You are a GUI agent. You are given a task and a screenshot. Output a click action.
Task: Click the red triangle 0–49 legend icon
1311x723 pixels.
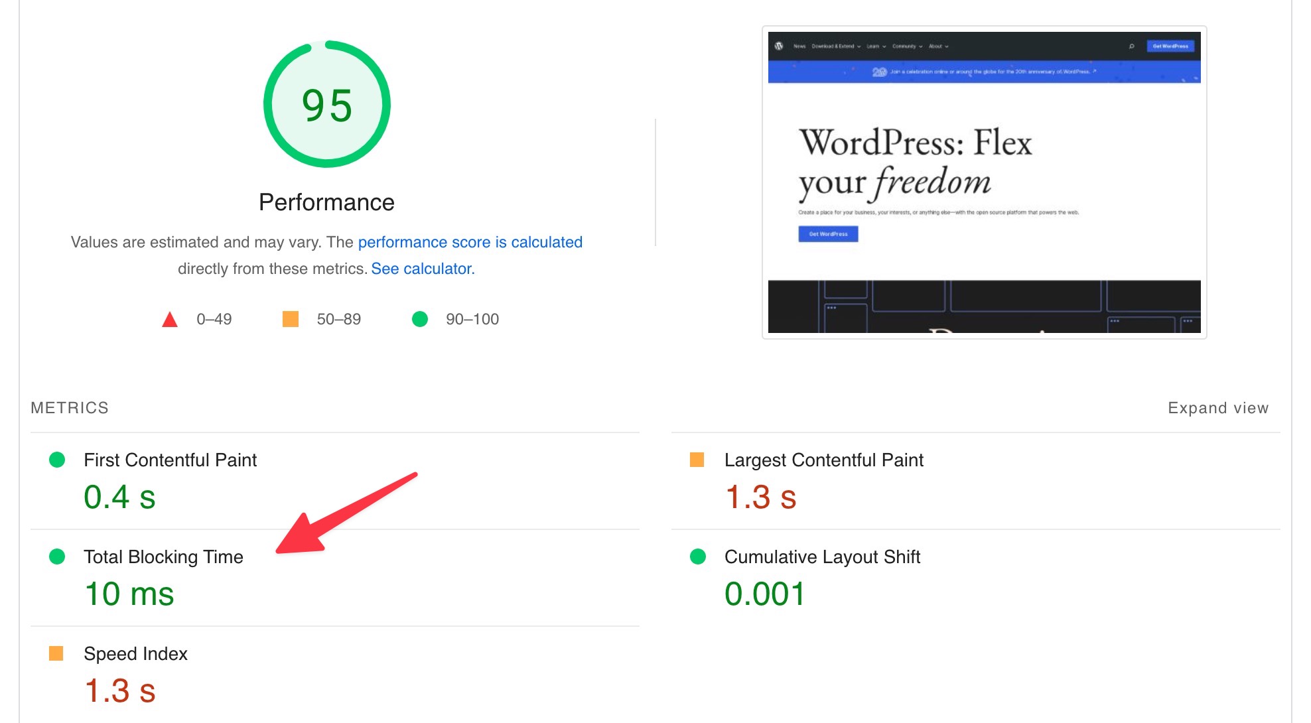170,320
